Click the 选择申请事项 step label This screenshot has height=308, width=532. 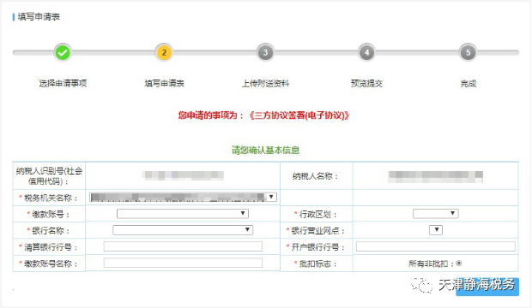(63, 83)
